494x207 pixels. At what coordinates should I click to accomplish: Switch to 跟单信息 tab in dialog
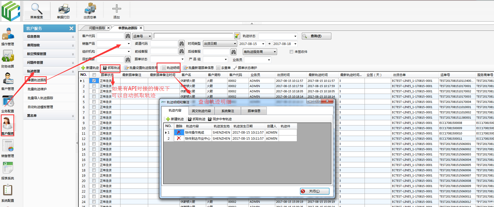coord(254,111)
